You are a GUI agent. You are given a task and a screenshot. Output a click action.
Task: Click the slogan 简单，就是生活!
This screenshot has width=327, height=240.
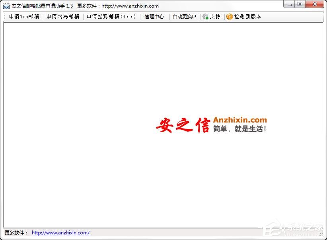pos(240,129)
